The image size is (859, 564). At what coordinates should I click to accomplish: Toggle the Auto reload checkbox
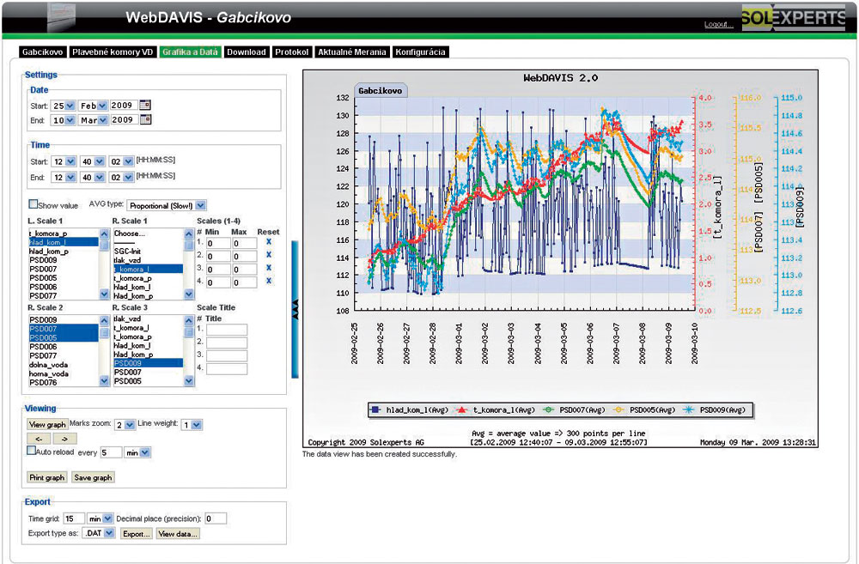point(32,451)
